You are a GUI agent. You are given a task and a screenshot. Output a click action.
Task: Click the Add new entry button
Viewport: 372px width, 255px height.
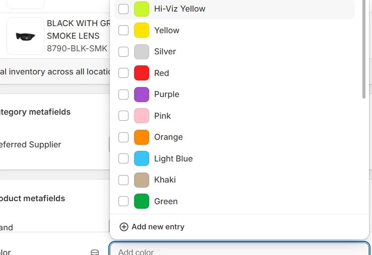(x=152, y=227)
